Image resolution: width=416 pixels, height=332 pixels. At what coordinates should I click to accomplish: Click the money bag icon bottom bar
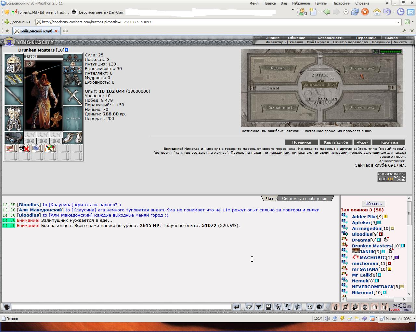pos(336,307)
